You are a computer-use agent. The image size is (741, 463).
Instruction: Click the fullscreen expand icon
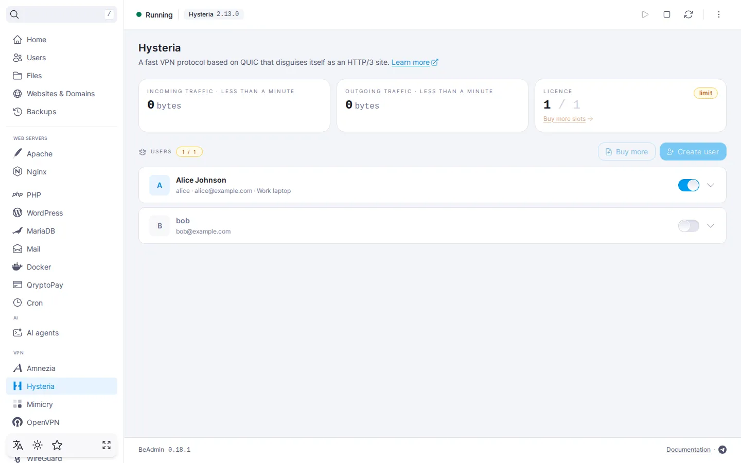107,445
